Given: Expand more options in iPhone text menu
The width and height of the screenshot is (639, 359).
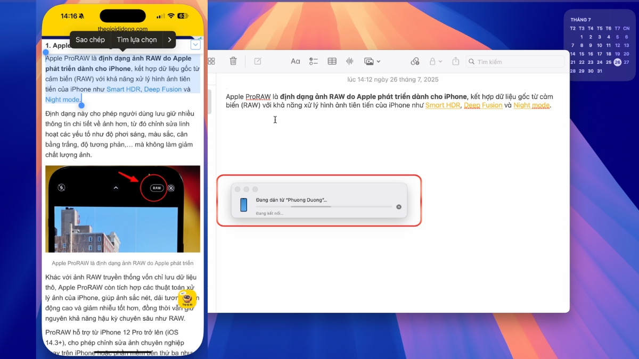Looking at the screenshot, I should (169, 40).
